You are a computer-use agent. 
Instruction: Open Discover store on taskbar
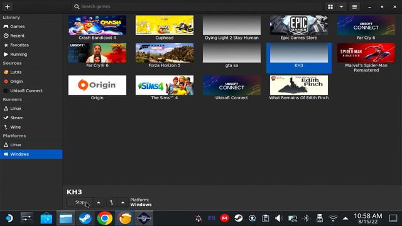[x=46, y=218]
